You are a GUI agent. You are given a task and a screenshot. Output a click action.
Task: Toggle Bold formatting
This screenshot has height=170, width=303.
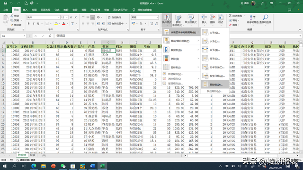(x=28, y=24)
